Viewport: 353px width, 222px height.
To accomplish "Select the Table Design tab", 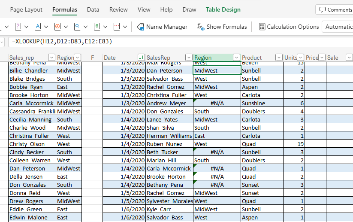I will [x=223, y=10].
